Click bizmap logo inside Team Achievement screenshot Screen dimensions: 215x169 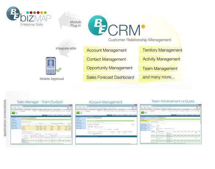[x=144, y=112]
